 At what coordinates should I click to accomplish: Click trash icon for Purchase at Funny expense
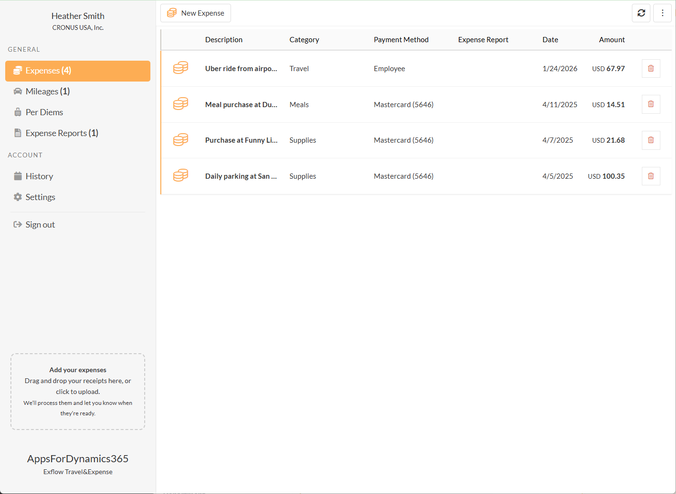click(x=650, y=140)
